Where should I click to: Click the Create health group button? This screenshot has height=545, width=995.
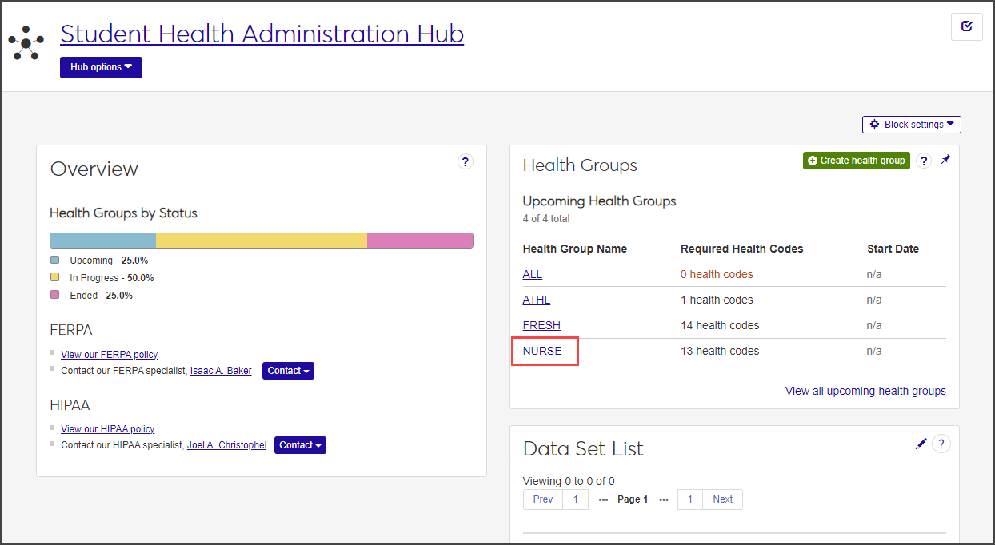click(856, 161)
